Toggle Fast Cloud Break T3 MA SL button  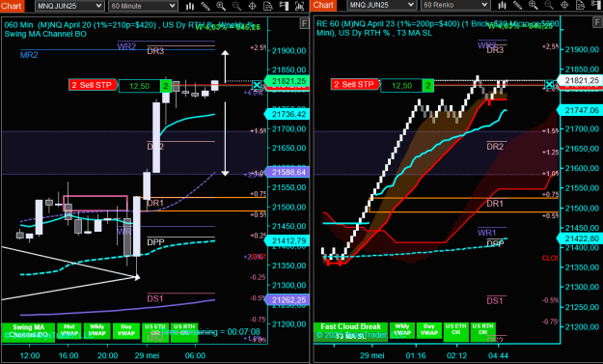350,331
